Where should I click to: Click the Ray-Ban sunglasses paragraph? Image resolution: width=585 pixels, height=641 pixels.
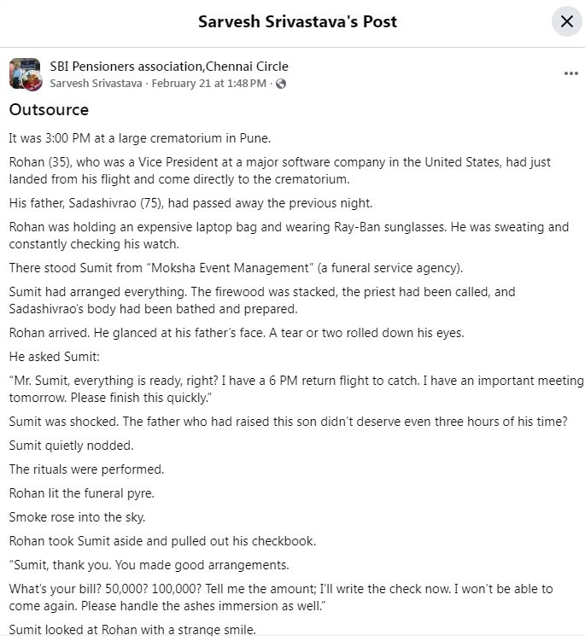tap(288, 236)
